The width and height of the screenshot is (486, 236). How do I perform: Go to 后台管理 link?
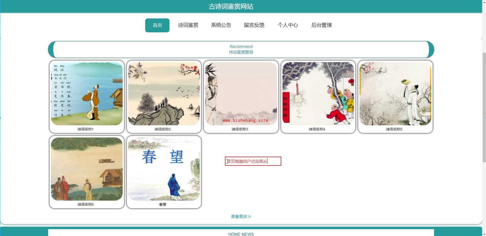[x=322, y=25]
